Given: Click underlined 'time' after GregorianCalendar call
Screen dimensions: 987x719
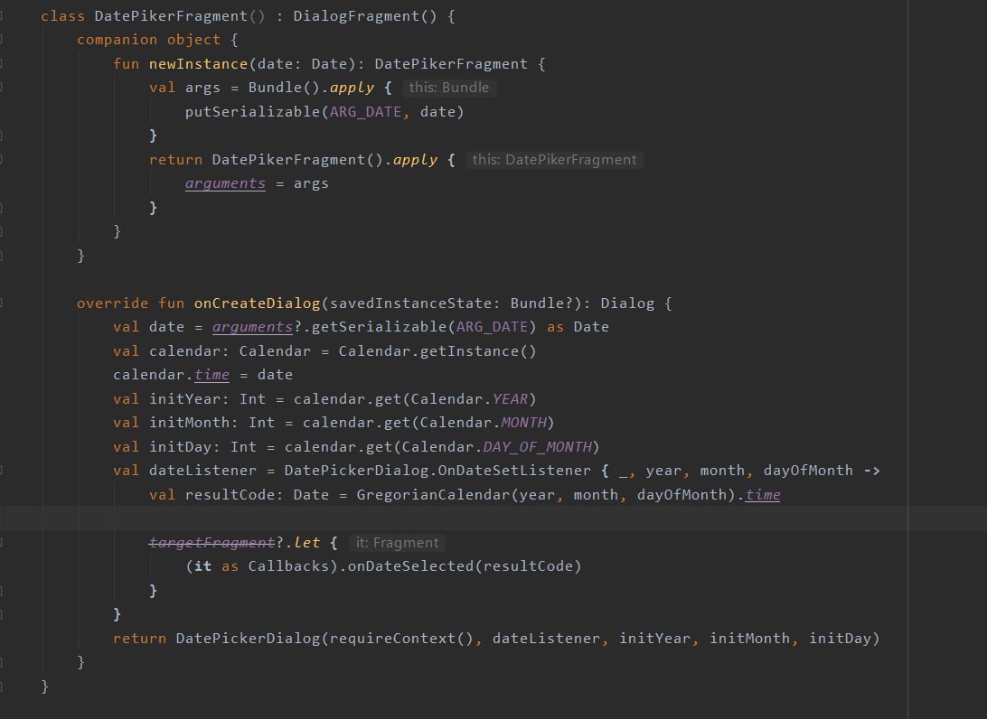Looking at the screenshot, I should 762,495.
